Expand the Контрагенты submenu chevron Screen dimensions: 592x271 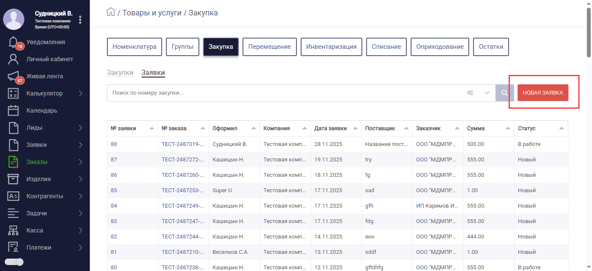coord(80,196)
